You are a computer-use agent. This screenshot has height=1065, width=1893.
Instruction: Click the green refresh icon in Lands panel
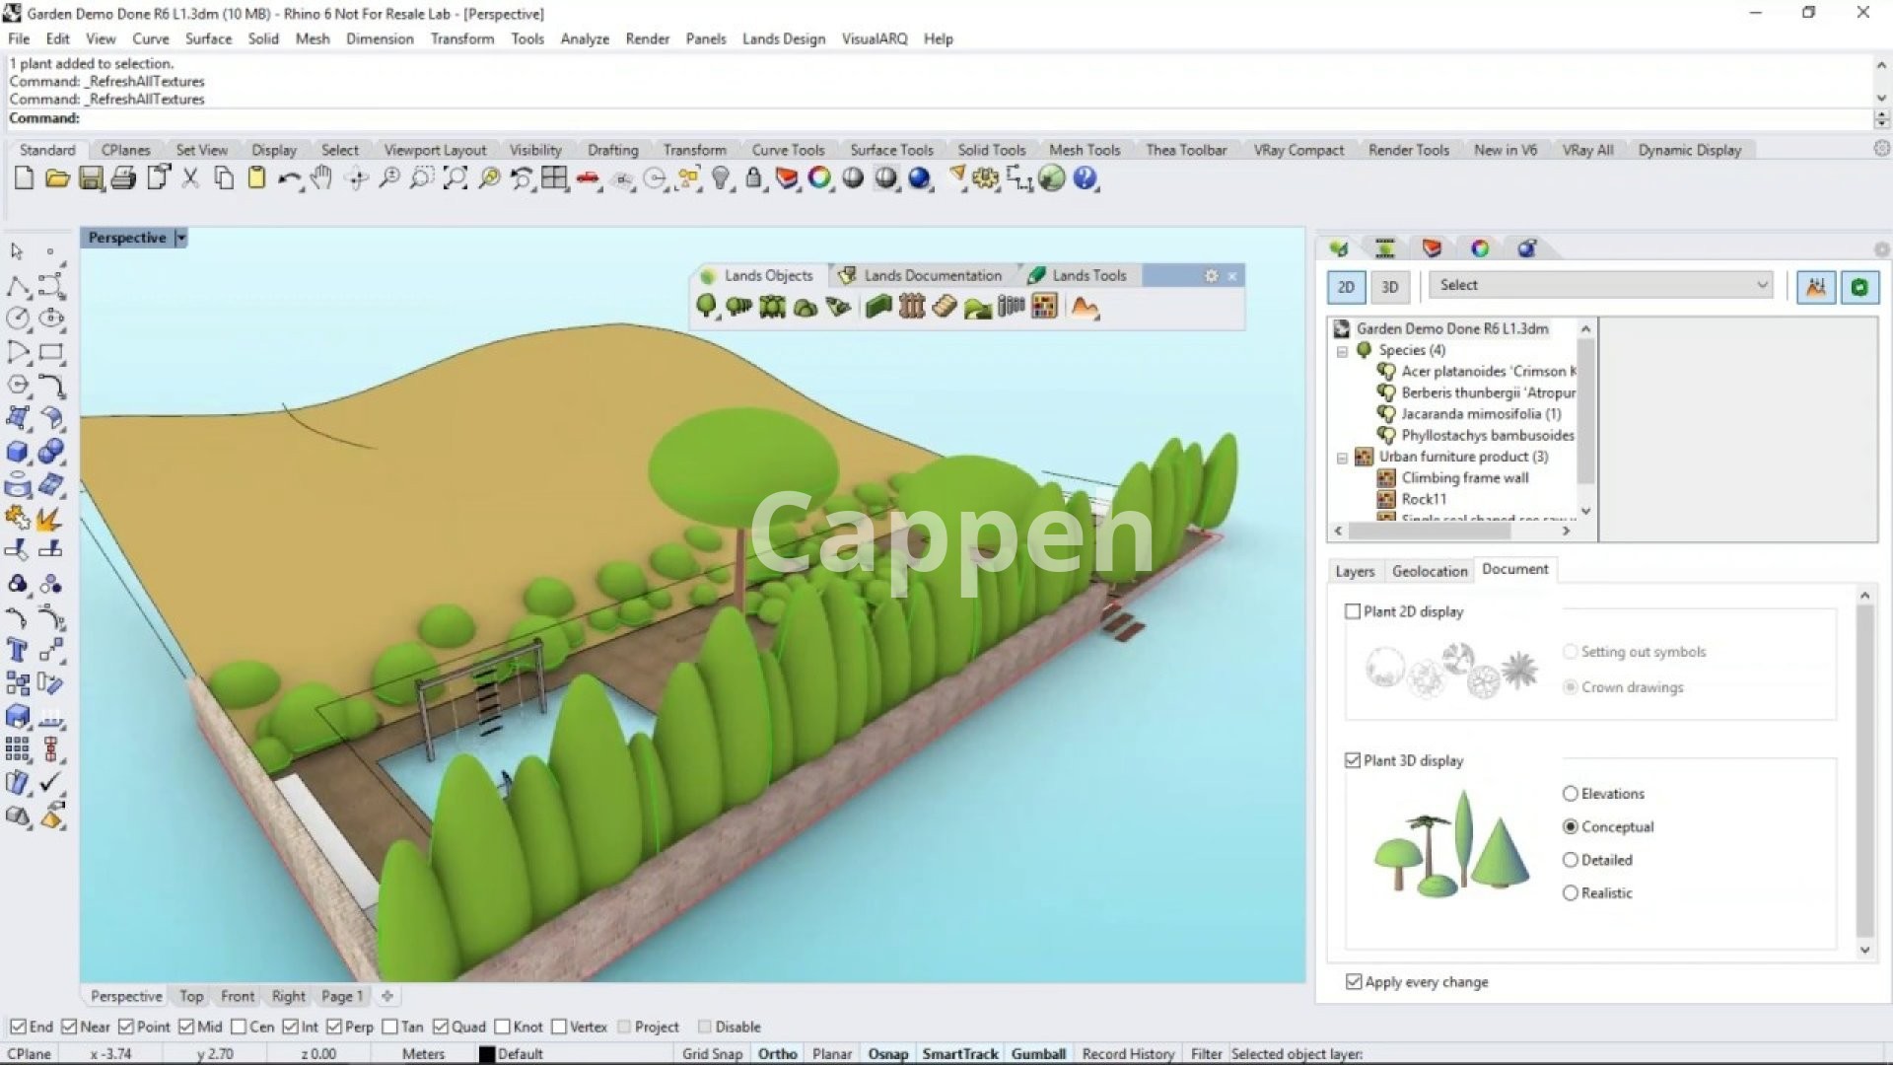coord(1858,286)
